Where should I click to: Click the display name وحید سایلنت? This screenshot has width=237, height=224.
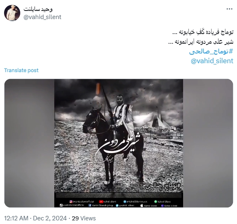click(x=38, y=9)
